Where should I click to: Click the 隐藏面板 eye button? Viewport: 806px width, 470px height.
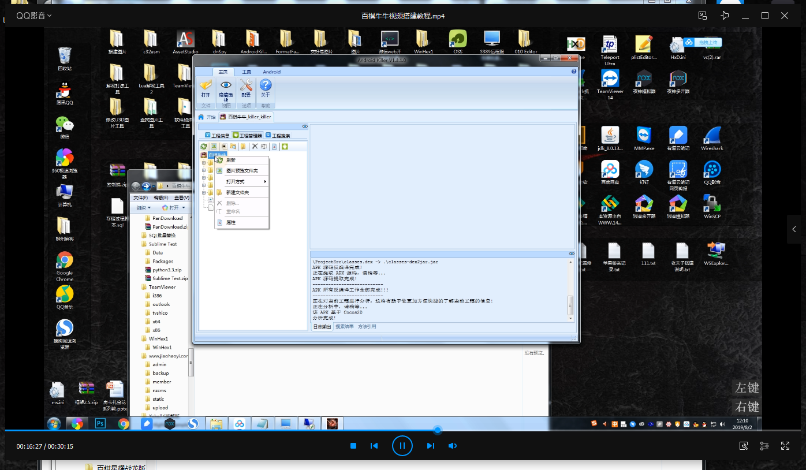(226, 90)
